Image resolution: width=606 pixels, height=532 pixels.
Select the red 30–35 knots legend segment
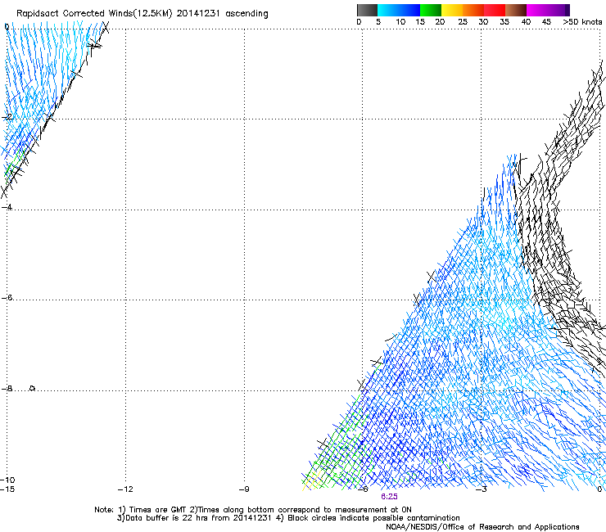pyautogui.click(x=495, y=10)
